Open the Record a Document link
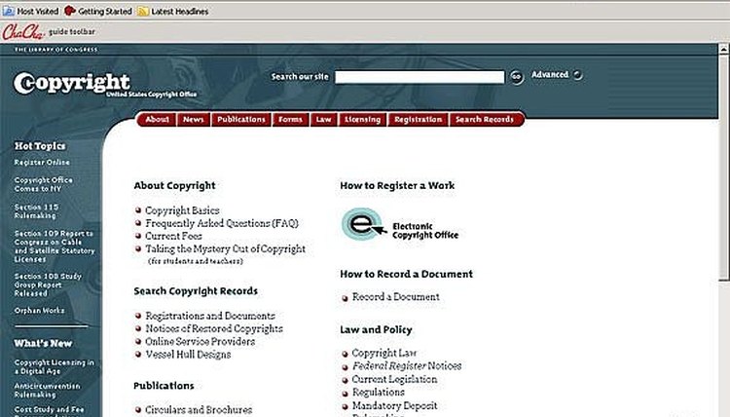This screenshot has height=417, width=730. pyautogui.click(x=396, y=297)
